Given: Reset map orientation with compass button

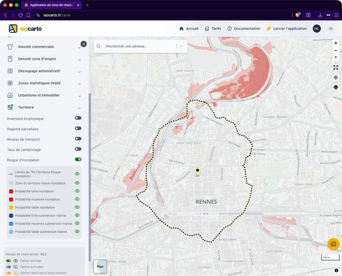Looking at the screenshot, I should coord(336,58).
